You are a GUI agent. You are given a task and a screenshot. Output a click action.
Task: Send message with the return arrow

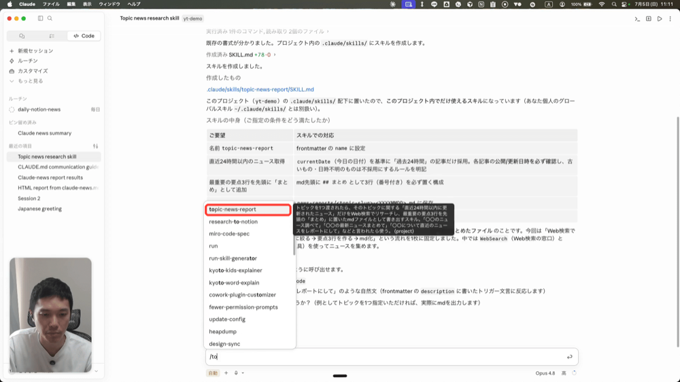pyautogui.click(x=569, y=357)
